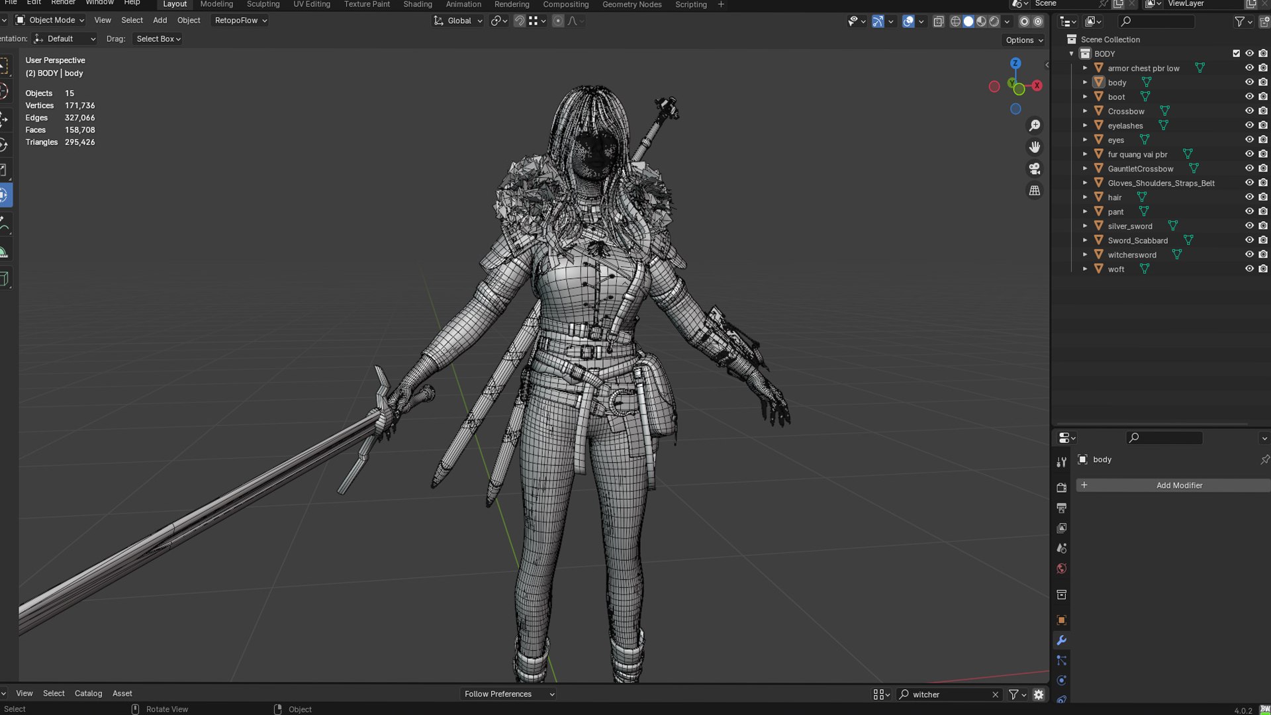
Task: Click the X axis on navigation gizmo
Action: [x=1037, y=85]
